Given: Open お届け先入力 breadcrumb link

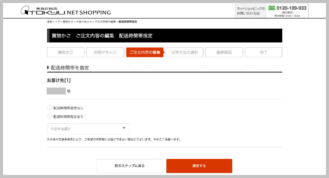Looking at the screenshot, I should 84,22.
